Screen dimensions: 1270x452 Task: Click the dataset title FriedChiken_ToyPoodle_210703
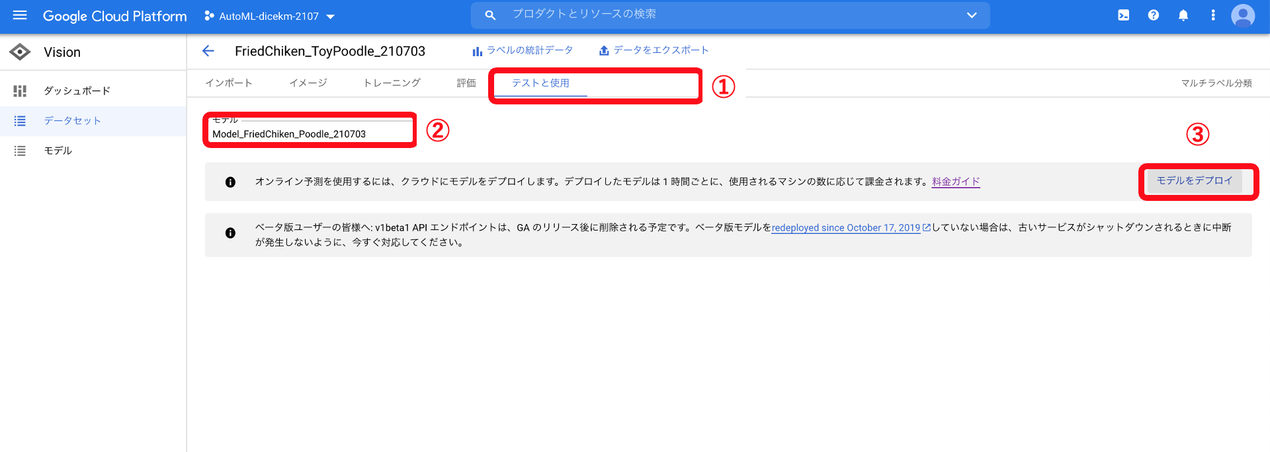(330, 52)
